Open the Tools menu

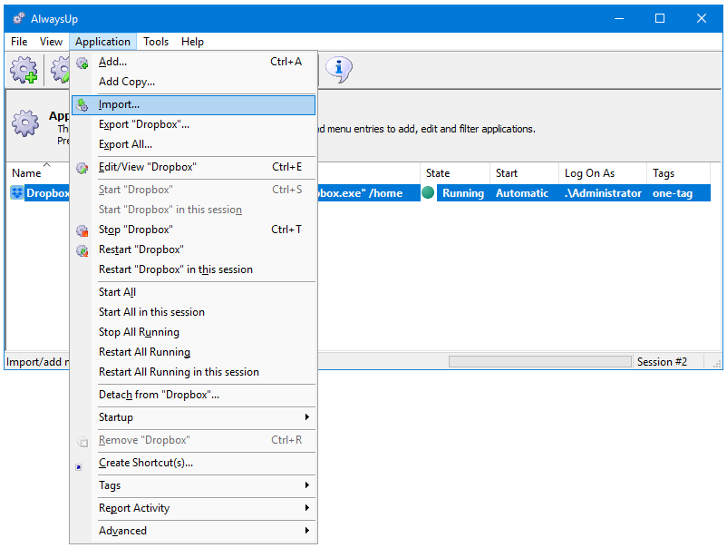pos(156,42)
